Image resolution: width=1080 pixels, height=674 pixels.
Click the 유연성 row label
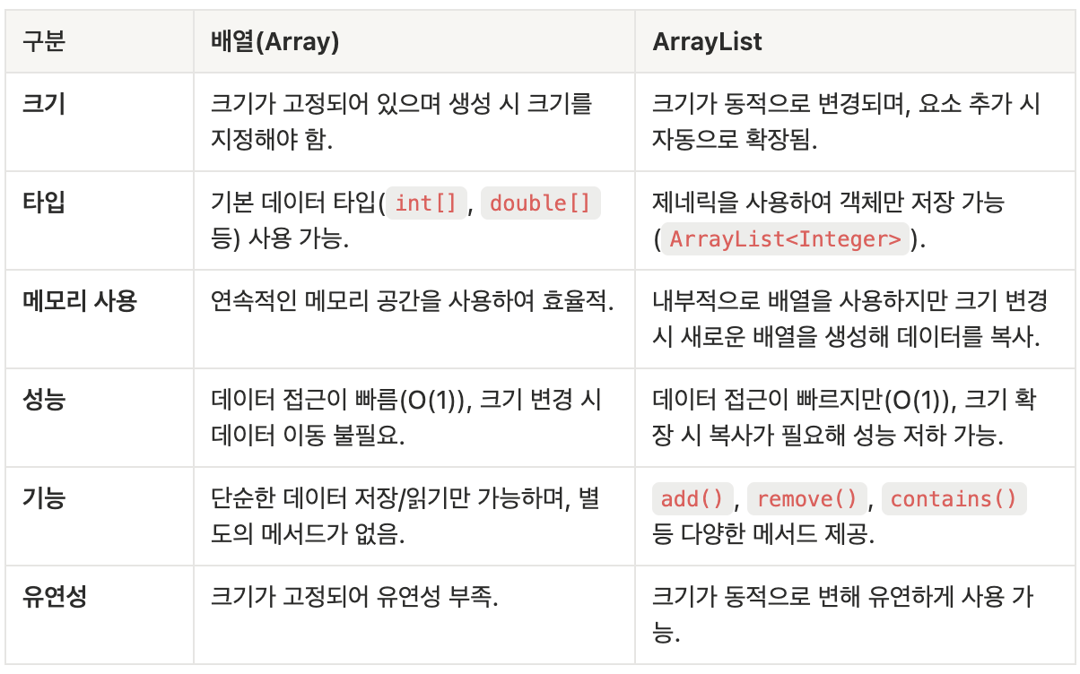click(x=55, y=596)
